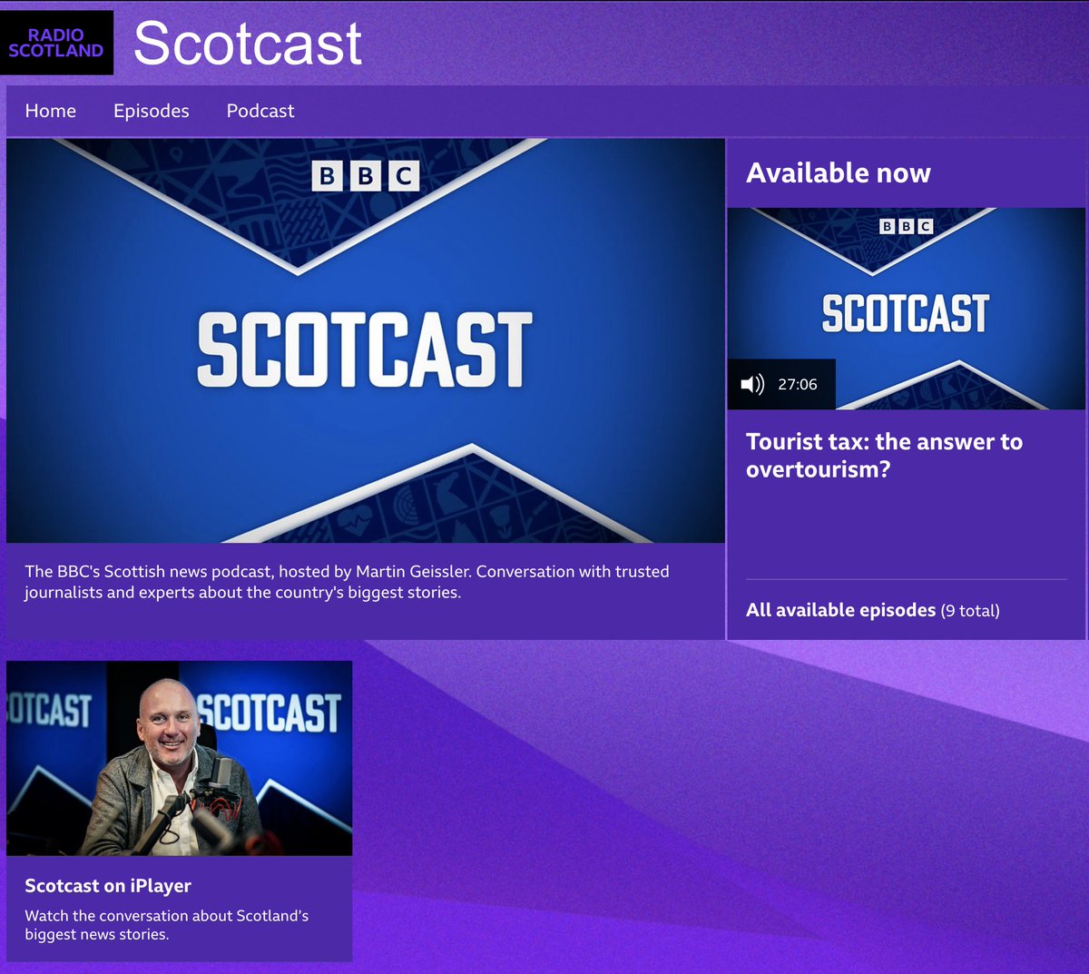Open the Scotcast on iPlayer link
The image size is (1089, 974).
[x=108, y=886]
